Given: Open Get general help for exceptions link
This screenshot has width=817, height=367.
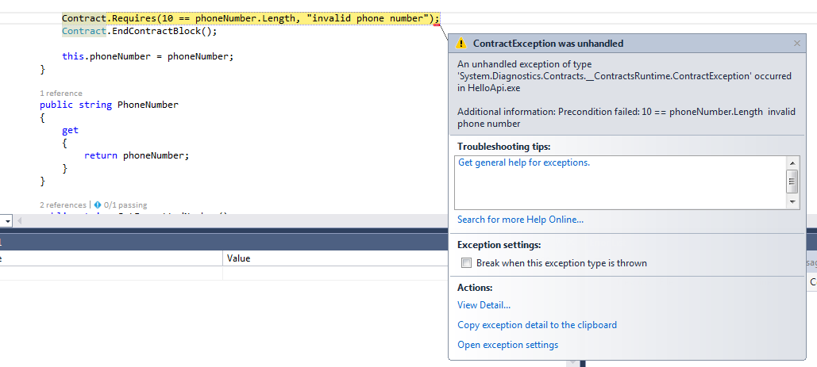Looking at the screenshot, I should point(524,162).
